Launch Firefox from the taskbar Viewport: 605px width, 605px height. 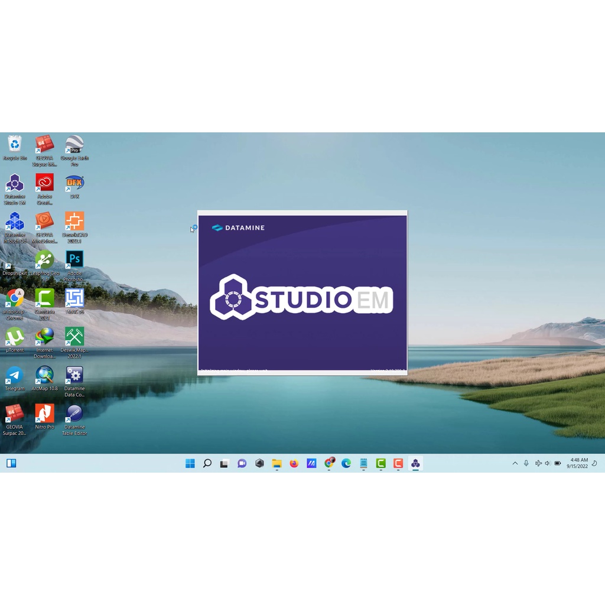pos(294,463)
